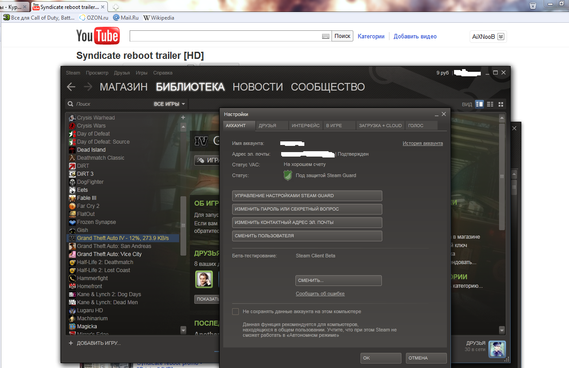Go to the СООБЩЕСТВО section
The width and height of the screenshot is (569, 368).
tap(328, 87)
